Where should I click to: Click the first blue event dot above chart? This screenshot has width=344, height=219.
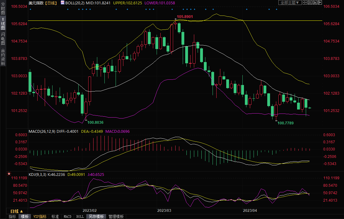tap(30, 9)
